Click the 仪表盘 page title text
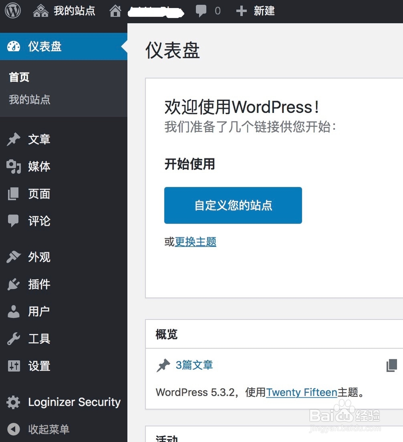 (x=172, y=50)
